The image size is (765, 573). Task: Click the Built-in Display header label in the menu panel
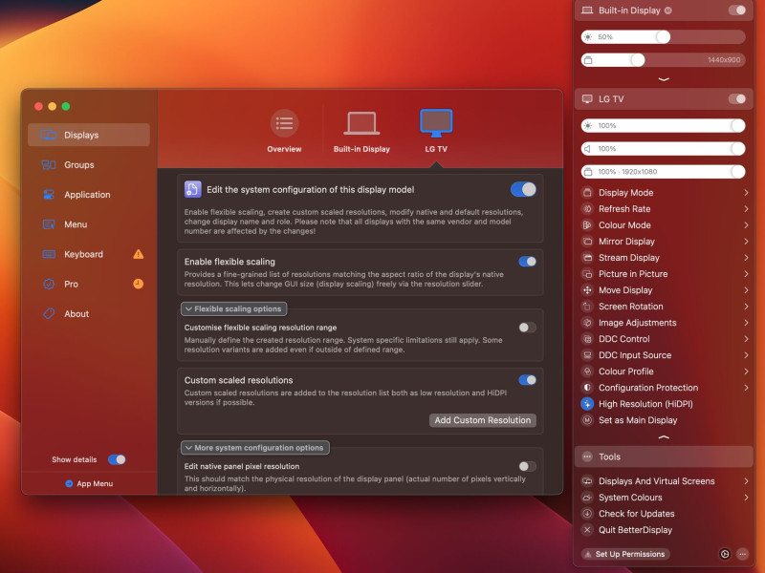tap(629, 11)
